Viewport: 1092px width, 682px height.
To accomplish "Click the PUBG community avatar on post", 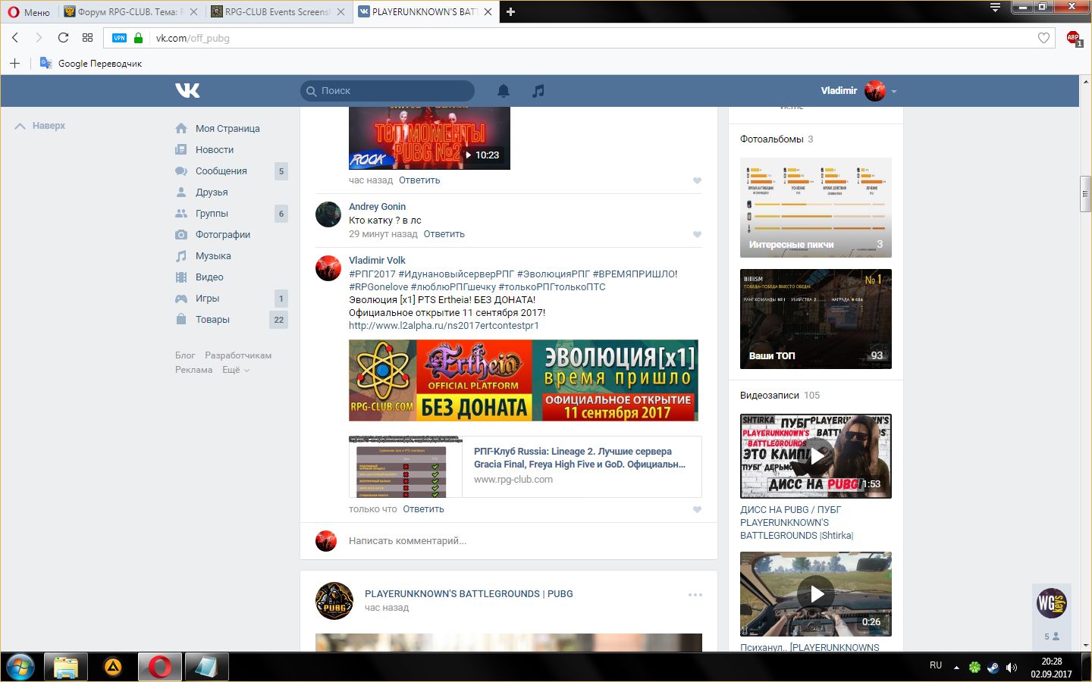I will [x=334, y=601].
